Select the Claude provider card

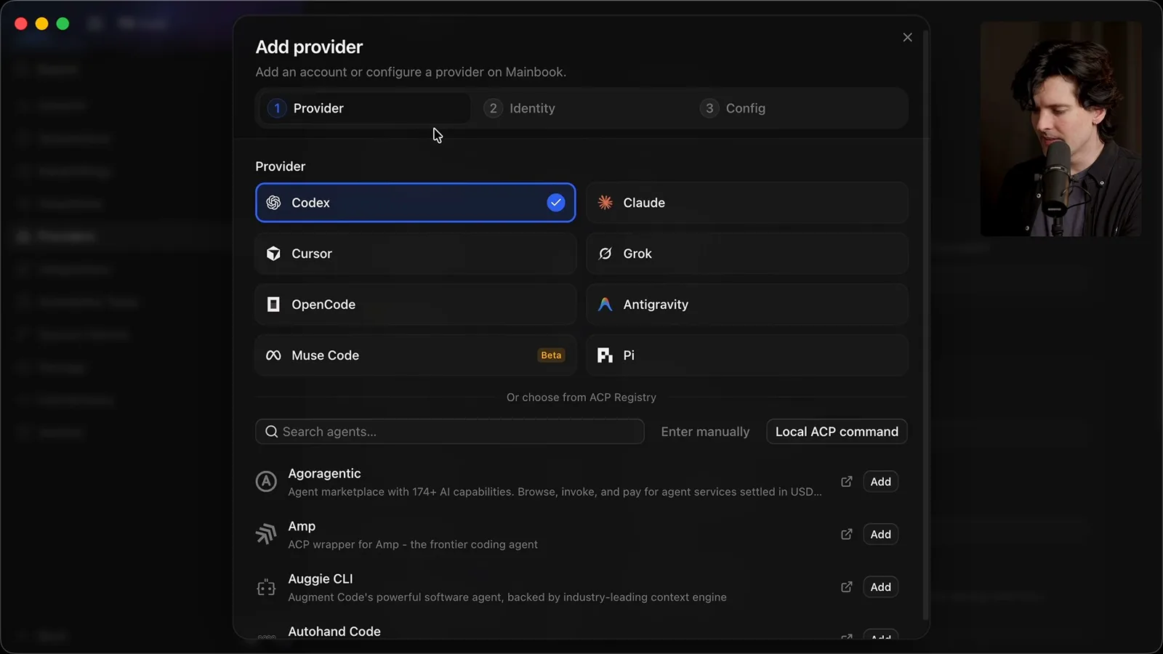tap(747, 203)
